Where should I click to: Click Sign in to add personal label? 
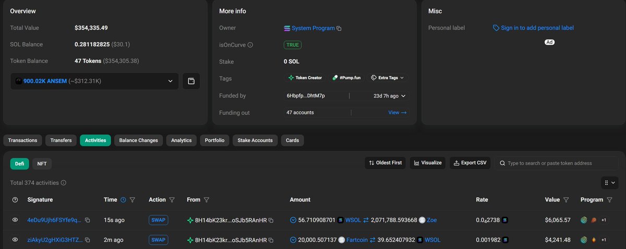pos(537,28)
